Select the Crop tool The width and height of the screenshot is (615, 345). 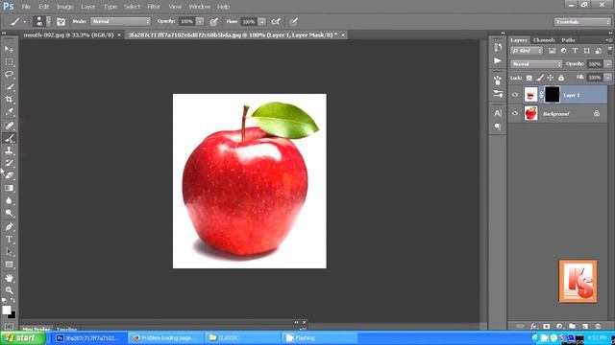pos(9,100)
